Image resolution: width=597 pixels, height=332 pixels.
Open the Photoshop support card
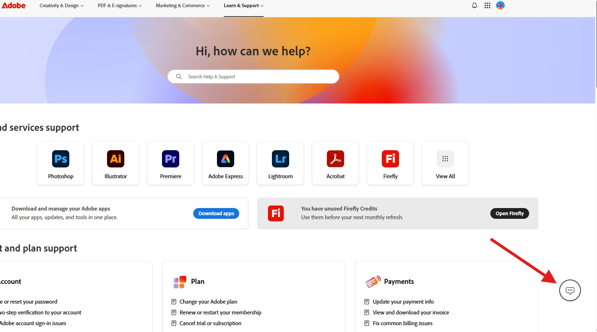click(x=61, y=163)
